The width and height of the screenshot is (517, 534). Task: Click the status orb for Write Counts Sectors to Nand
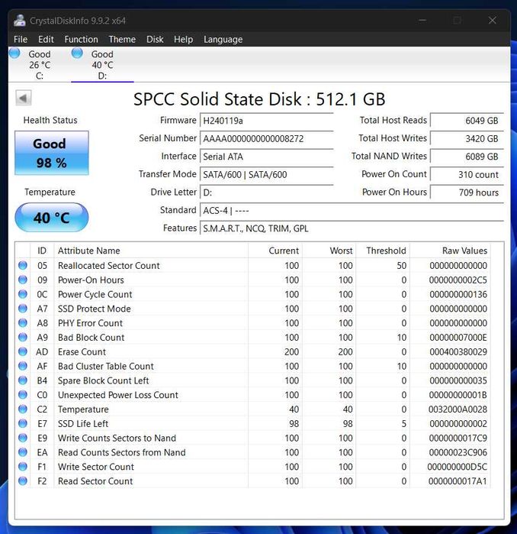[23, 438]
